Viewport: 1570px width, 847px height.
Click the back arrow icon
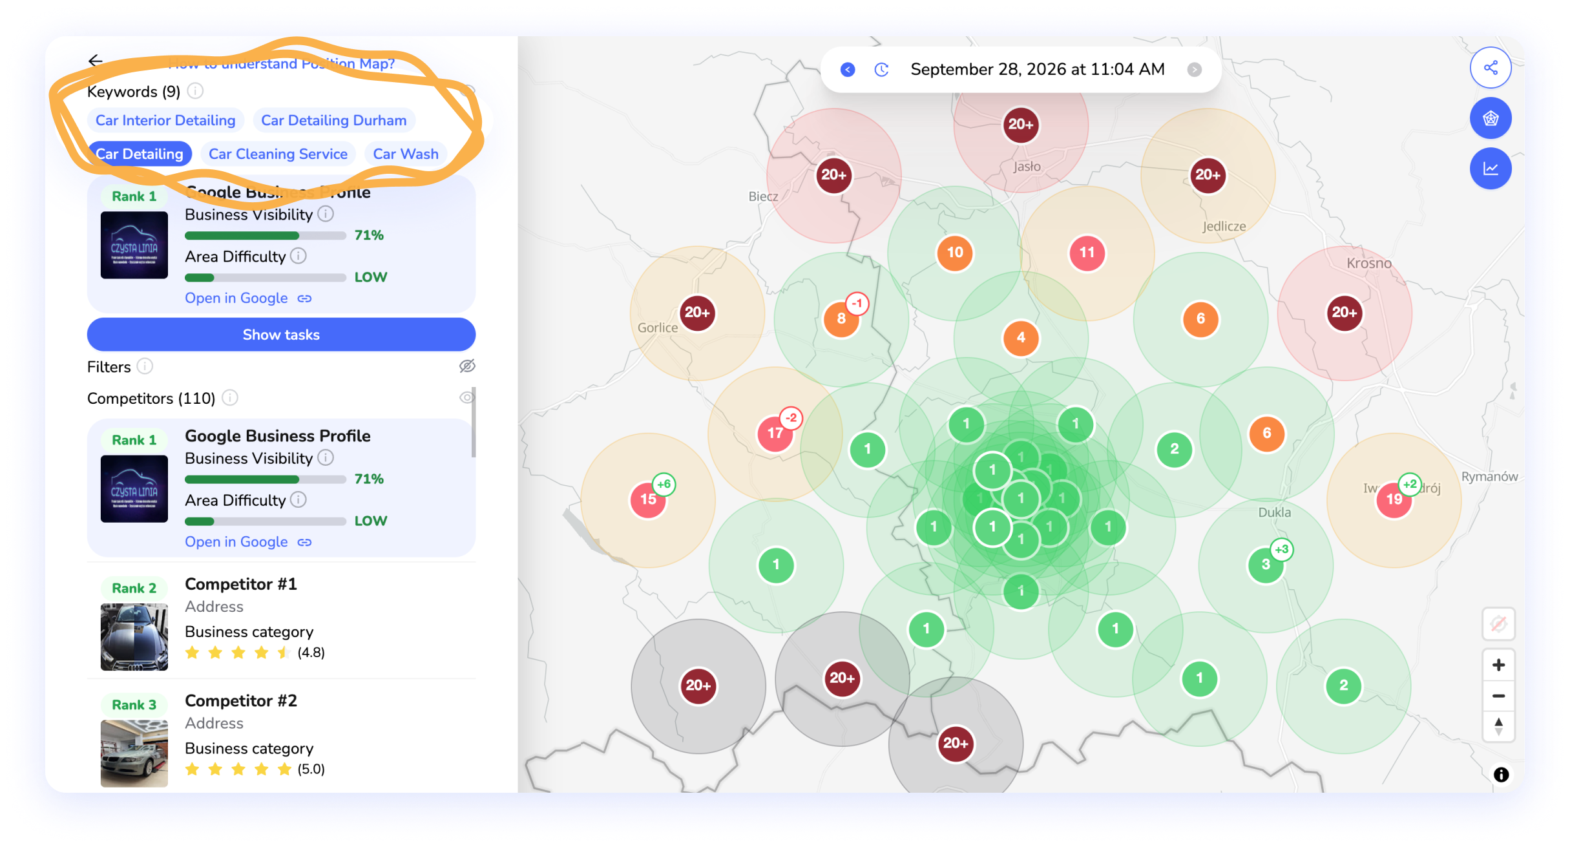pos(96,61)
